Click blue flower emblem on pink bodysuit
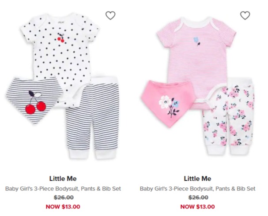The width and height of the screenshot is (268, 216). coord(196,41)
